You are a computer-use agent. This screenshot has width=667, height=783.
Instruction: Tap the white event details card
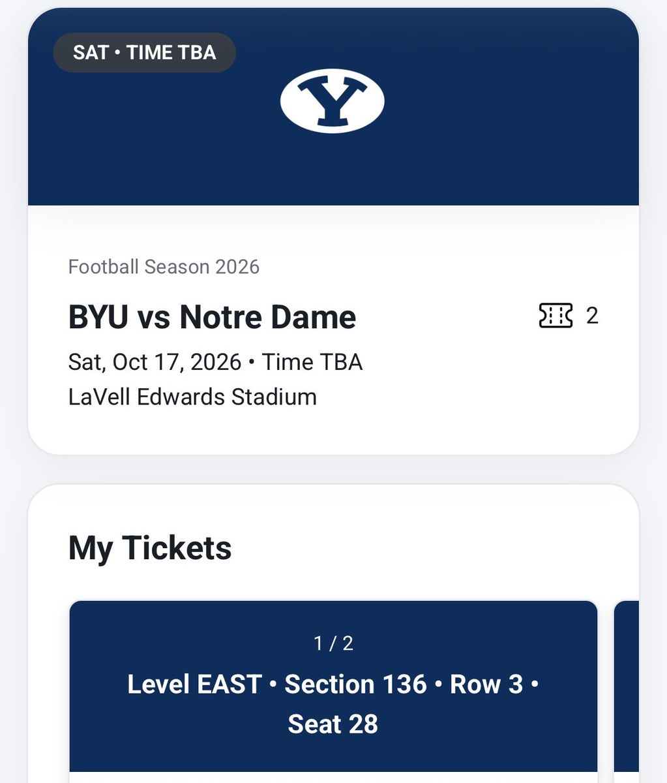(x=333, y=330)
